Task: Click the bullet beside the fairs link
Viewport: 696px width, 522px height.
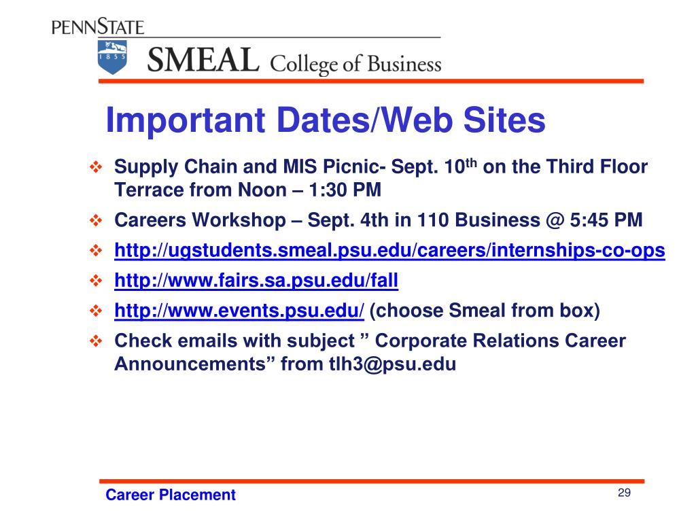Action: (x=96, y=281)
